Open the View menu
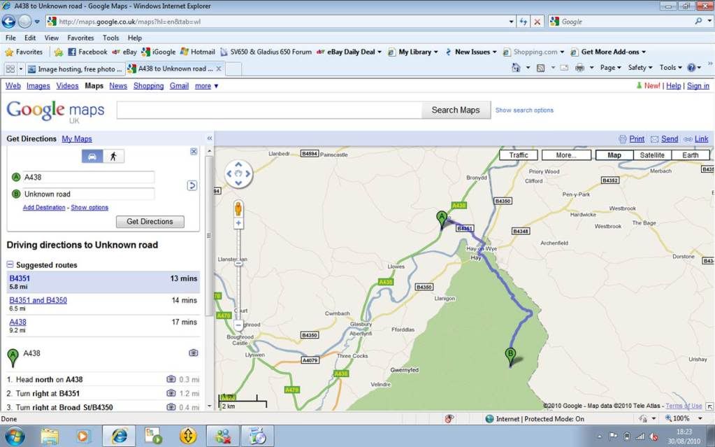 (52, 38)
